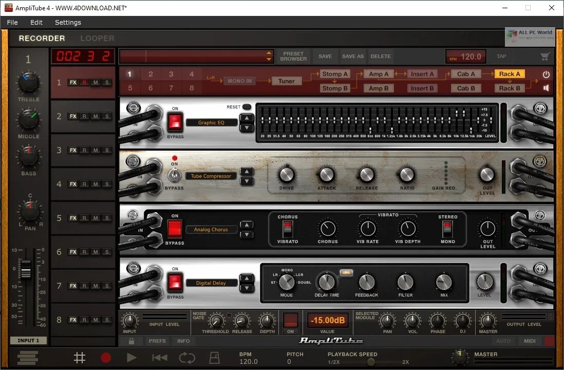Mute track 1 with its M button

(96, 82)
